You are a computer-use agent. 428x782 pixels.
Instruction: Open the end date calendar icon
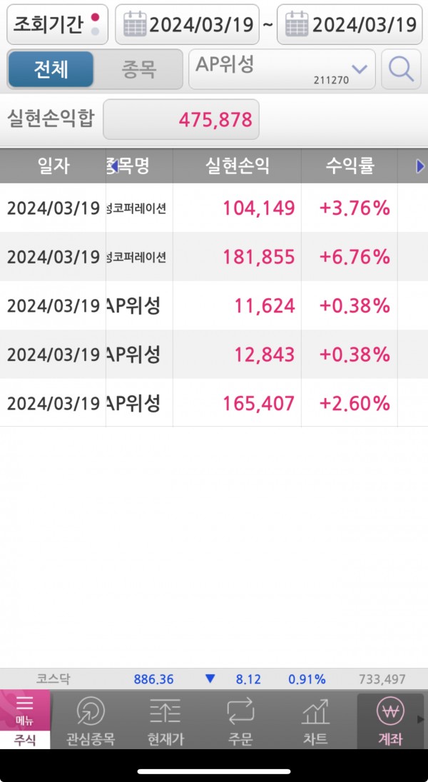pos(296,25)
